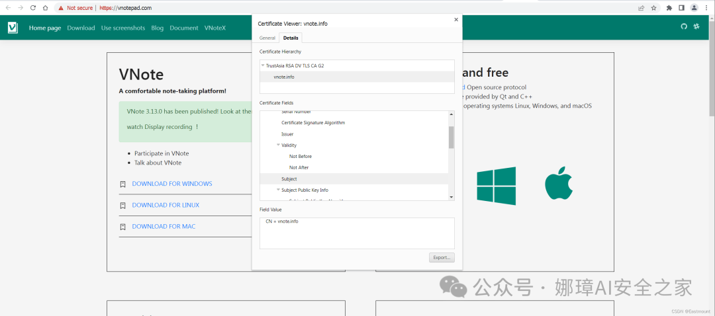Click the Export button
This screenshot has width=715, height=316.
[x=442, y=257]
